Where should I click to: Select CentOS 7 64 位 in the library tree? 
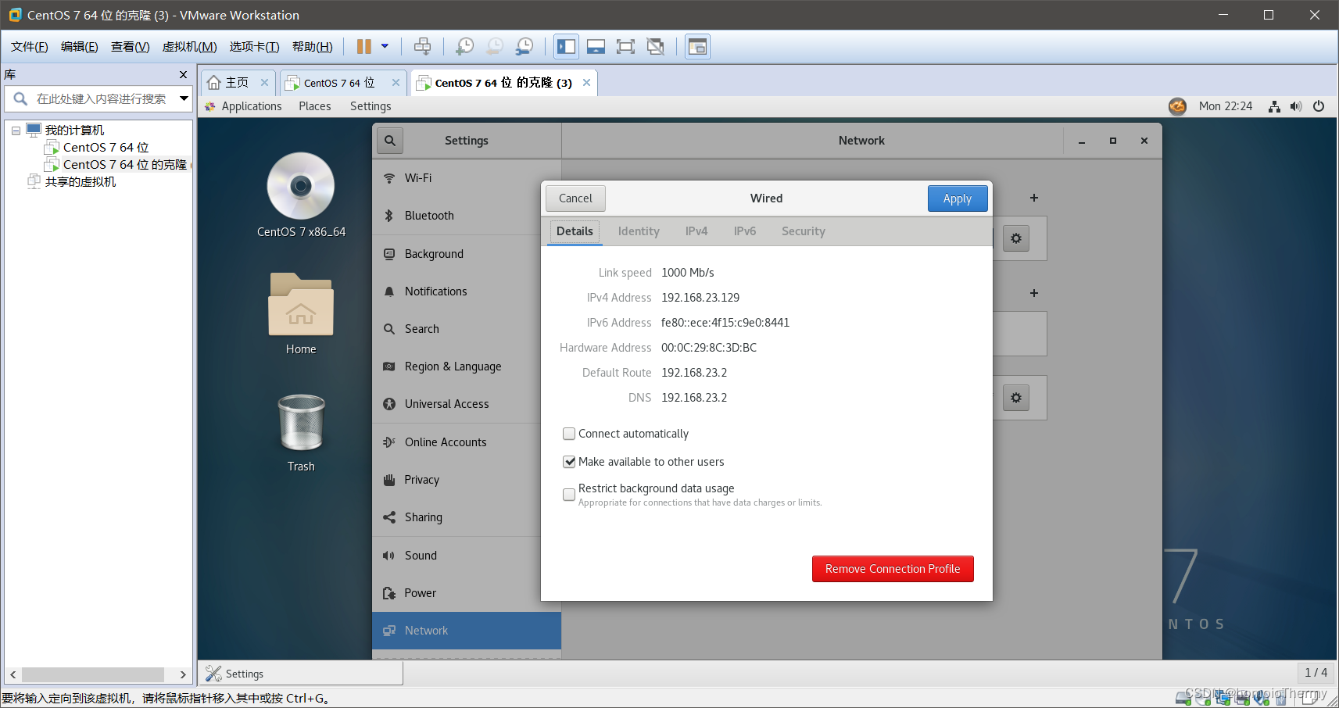pos(106,147)
